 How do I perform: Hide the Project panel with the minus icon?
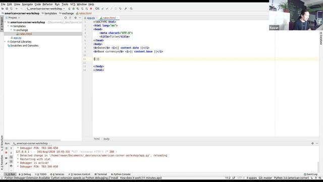[x=80, y=18]
